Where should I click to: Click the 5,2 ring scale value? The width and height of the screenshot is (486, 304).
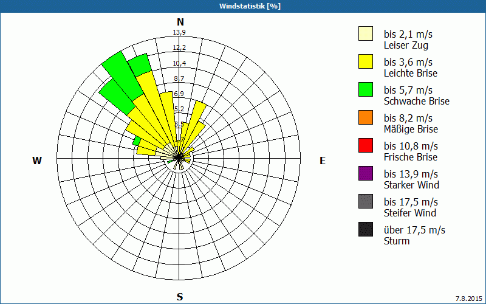pos(179,109)
